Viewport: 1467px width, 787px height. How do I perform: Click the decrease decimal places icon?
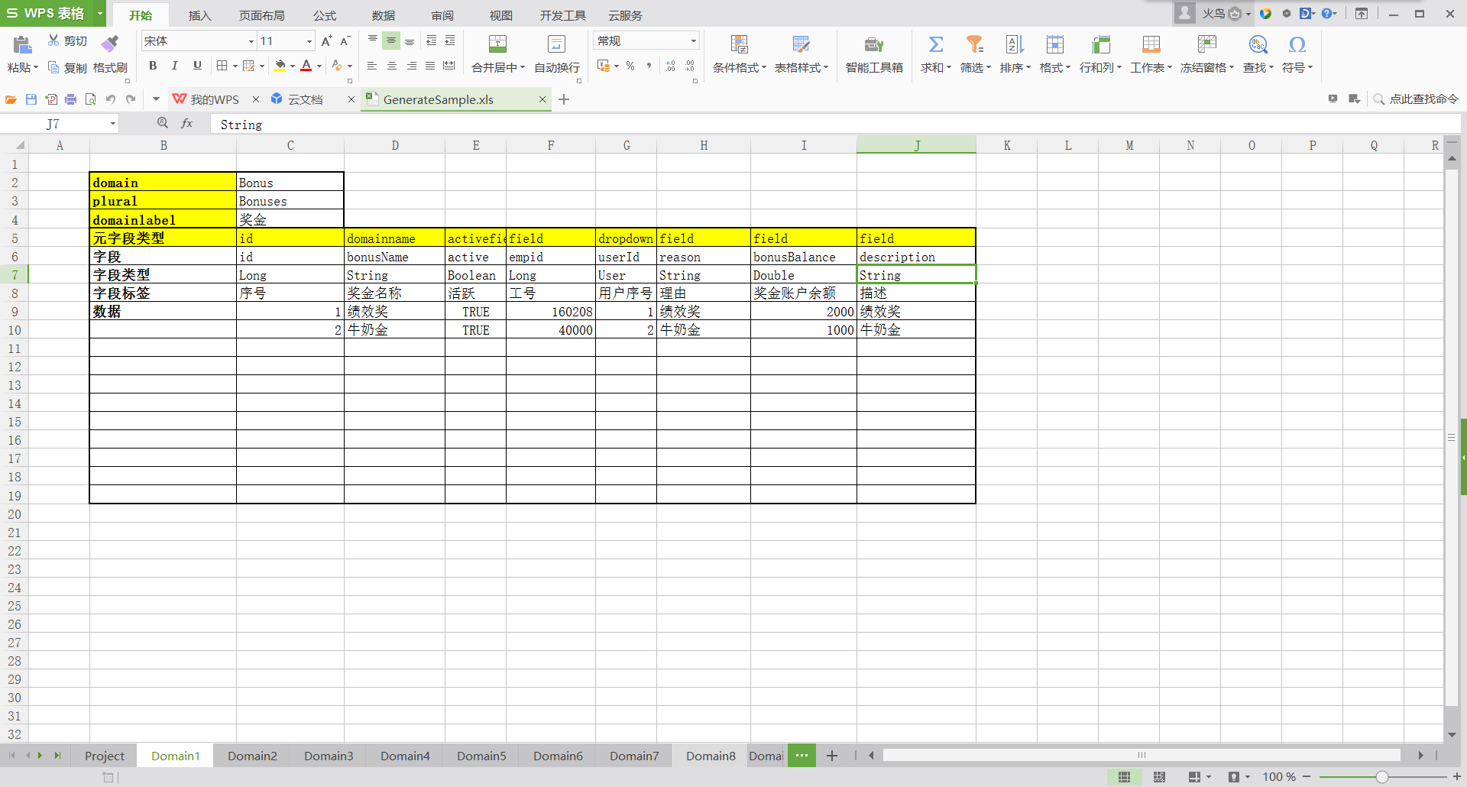690,66
